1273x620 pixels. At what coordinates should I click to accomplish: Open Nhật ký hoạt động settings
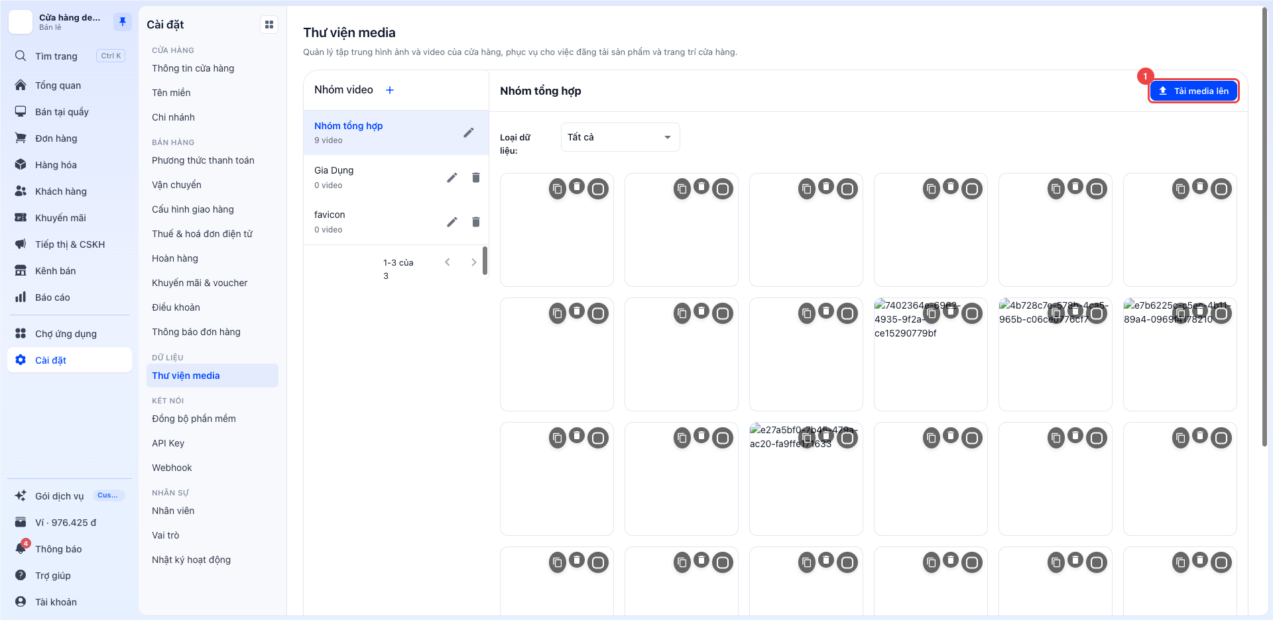212,560
